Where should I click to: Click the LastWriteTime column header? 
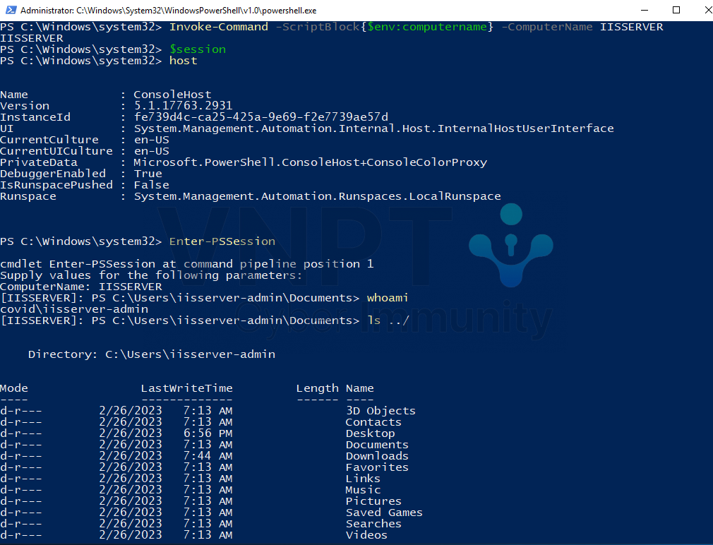point(186,388)
